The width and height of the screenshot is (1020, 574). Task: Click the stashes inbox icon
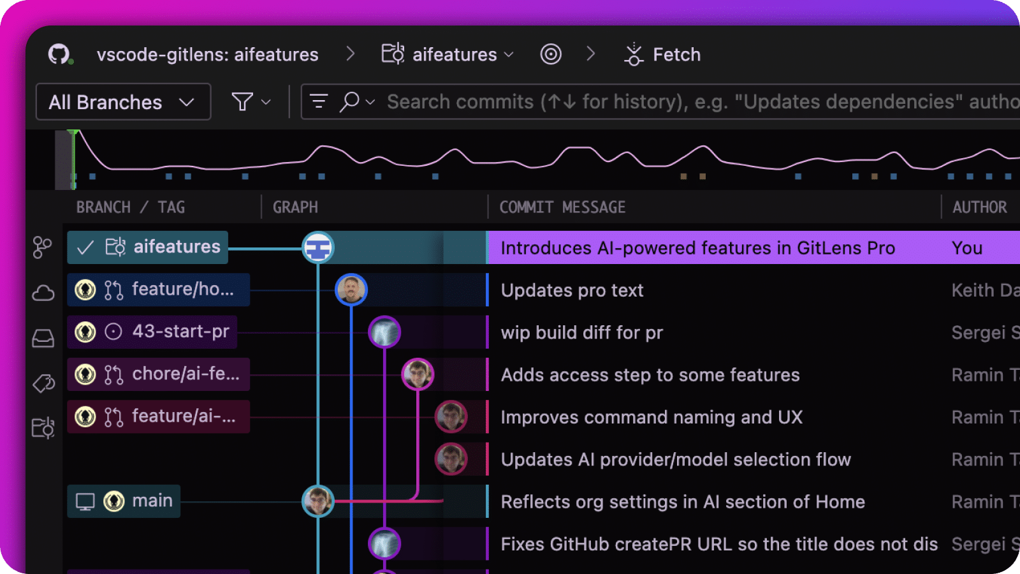[42, 337]
